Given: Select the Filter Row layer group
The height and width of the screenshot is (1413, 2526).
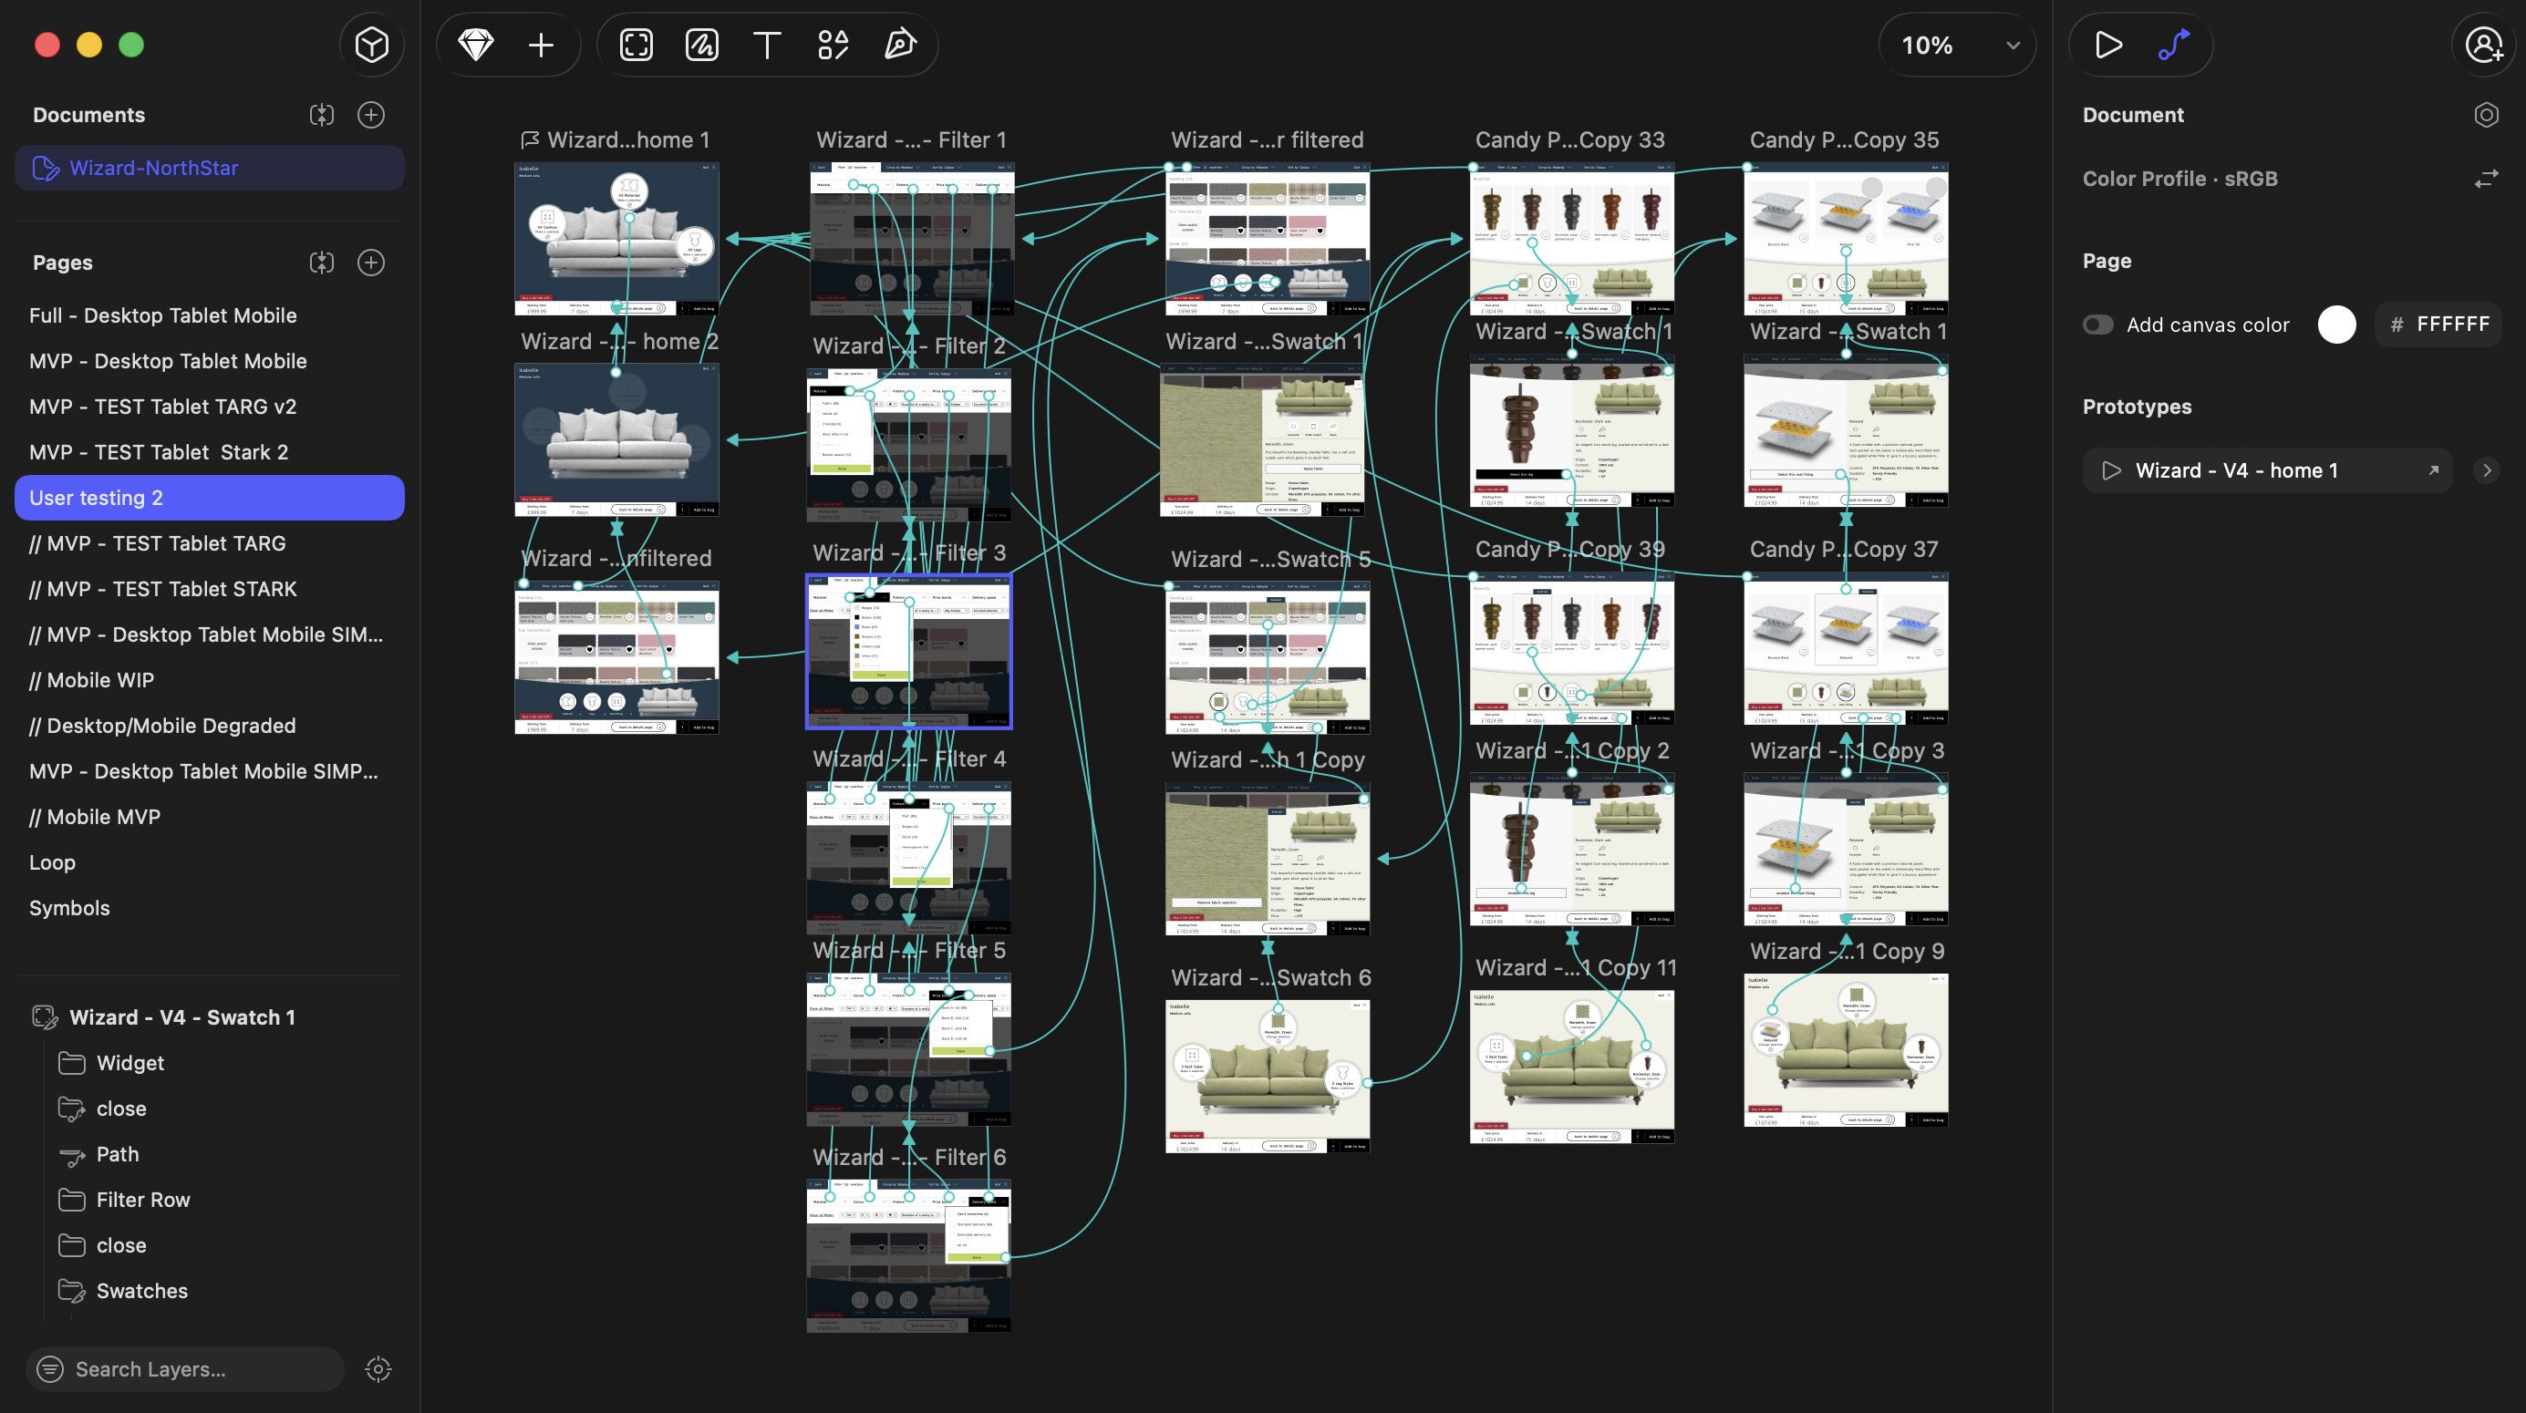Looking at the screenshot, I should tap(209, 1201).
